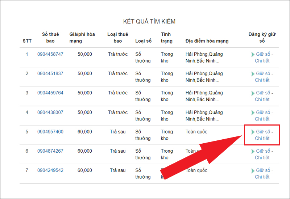Viewport: 290px width, 199px height.
Task: Click Giữ số link for 0904459764
Action: [x=263, y=93]
